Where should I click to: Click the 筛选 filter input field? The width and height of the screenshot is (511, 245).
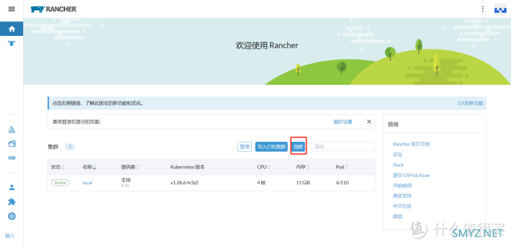click(343, 147)
